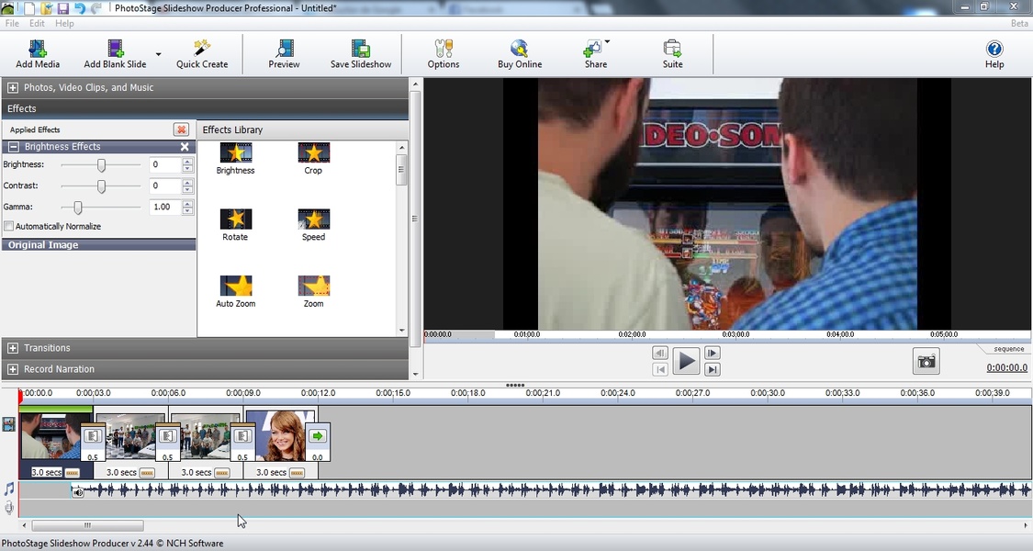Select the woman portrait slide thumbnail
Viewport: 1033px width, 551px height.
click(x=280, y=435)
